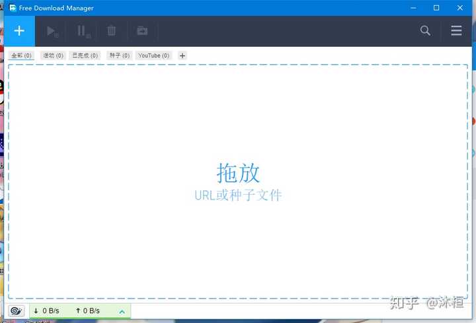Expand the speed panel chevron

coord(122,311)
